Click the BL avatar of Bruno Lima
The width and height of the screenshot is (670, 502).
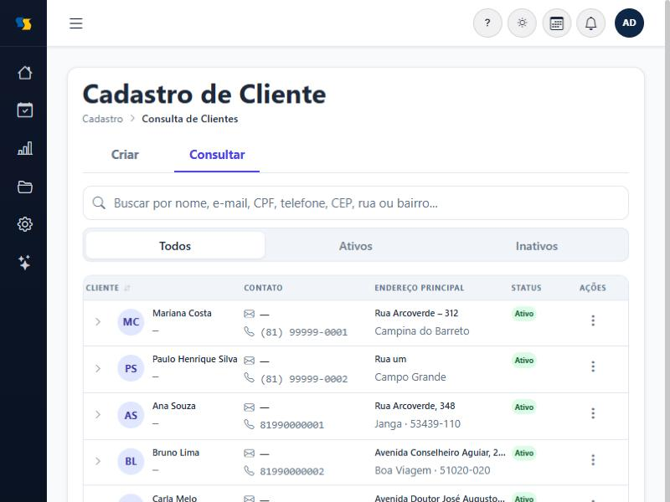pos(131,462)
